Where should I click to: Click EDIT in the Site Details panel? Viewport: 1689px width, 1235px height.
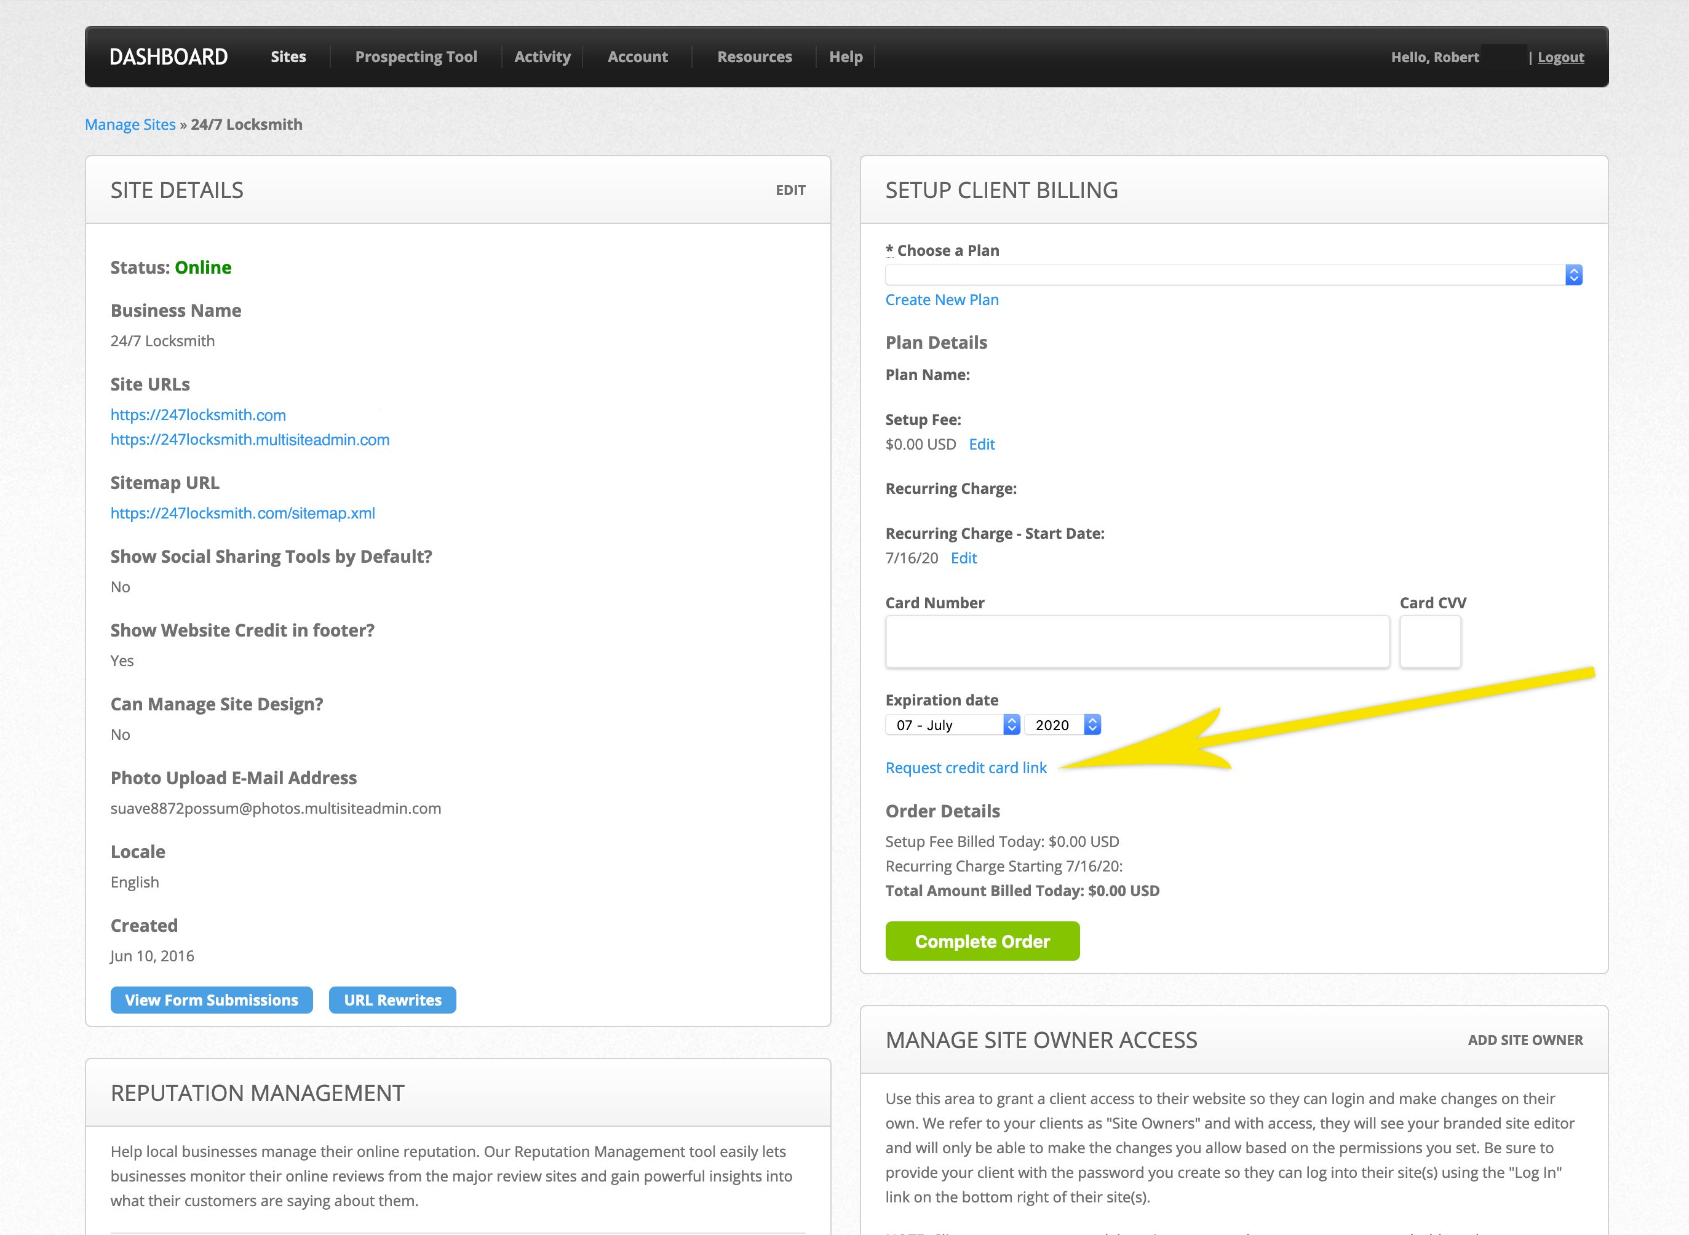790,190
